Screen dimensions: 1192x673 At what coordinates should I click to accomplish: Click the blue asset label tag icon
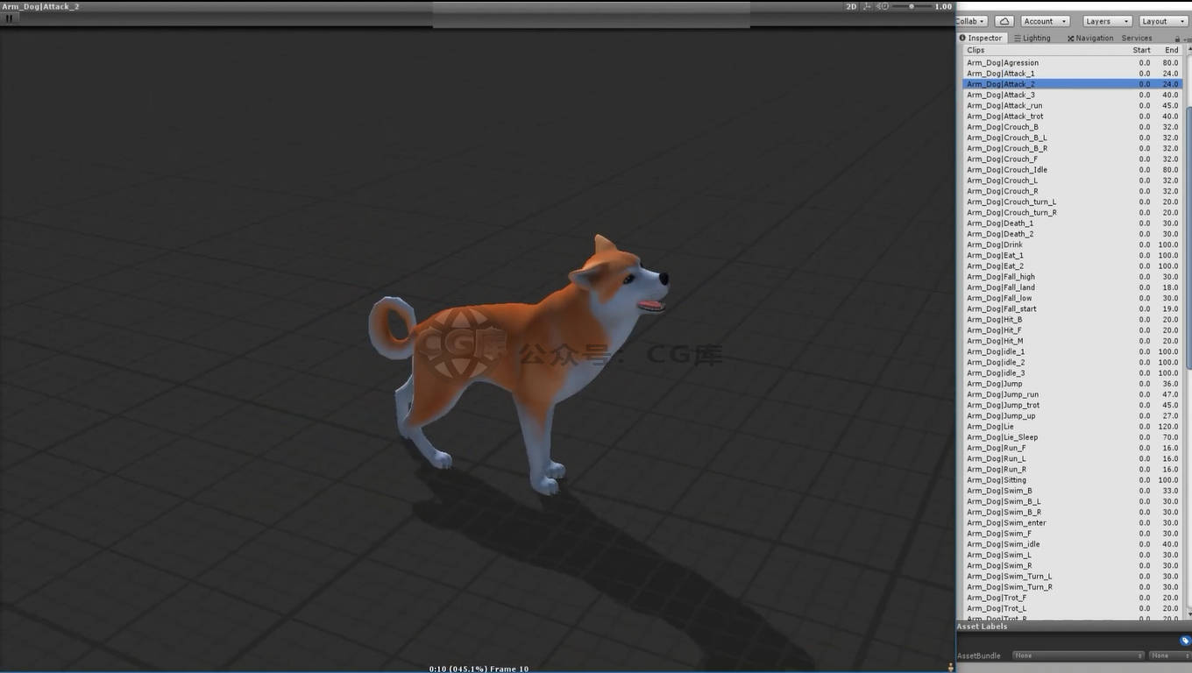coord(1185,641)
